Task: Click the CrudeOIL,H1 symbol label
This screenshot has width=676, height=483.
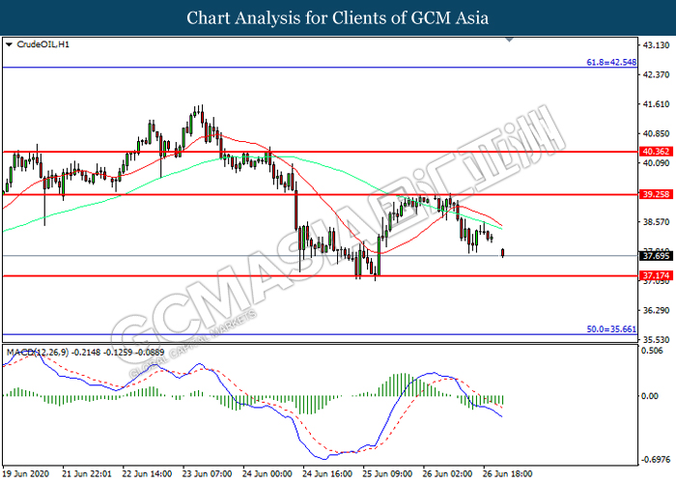Action: pos(42,44)
